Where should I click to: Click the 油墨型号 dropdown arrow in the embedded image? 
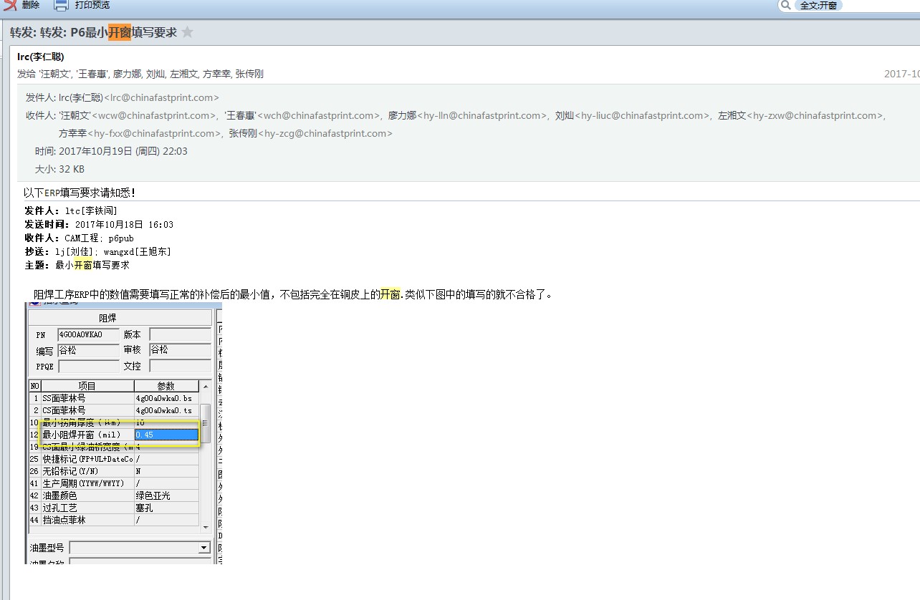click(x=204, y=548)
